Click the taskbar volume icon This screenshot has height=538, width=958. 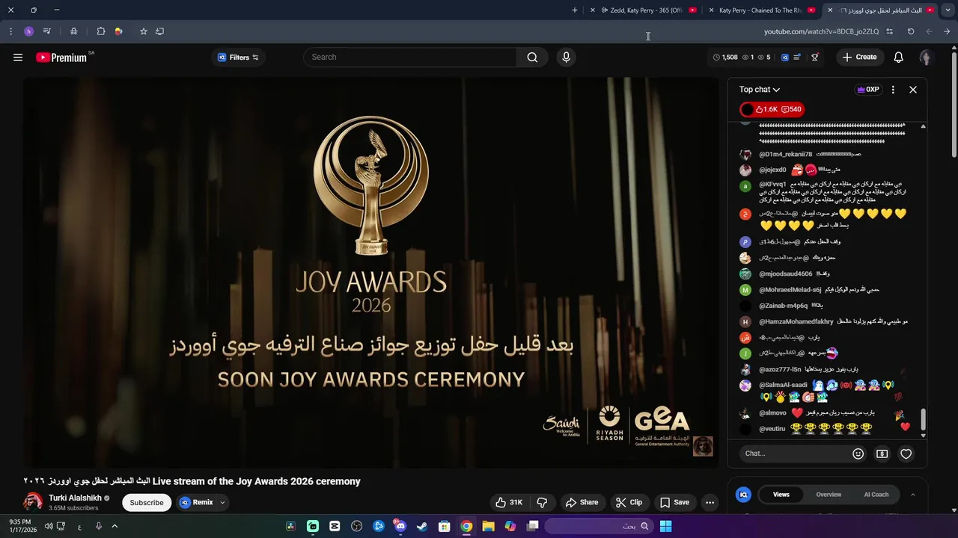(x=49, y=526)
